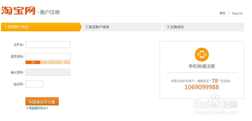Click the 强 password strength segment
Screen dimensions: 252x121
(x=63, y=62)
